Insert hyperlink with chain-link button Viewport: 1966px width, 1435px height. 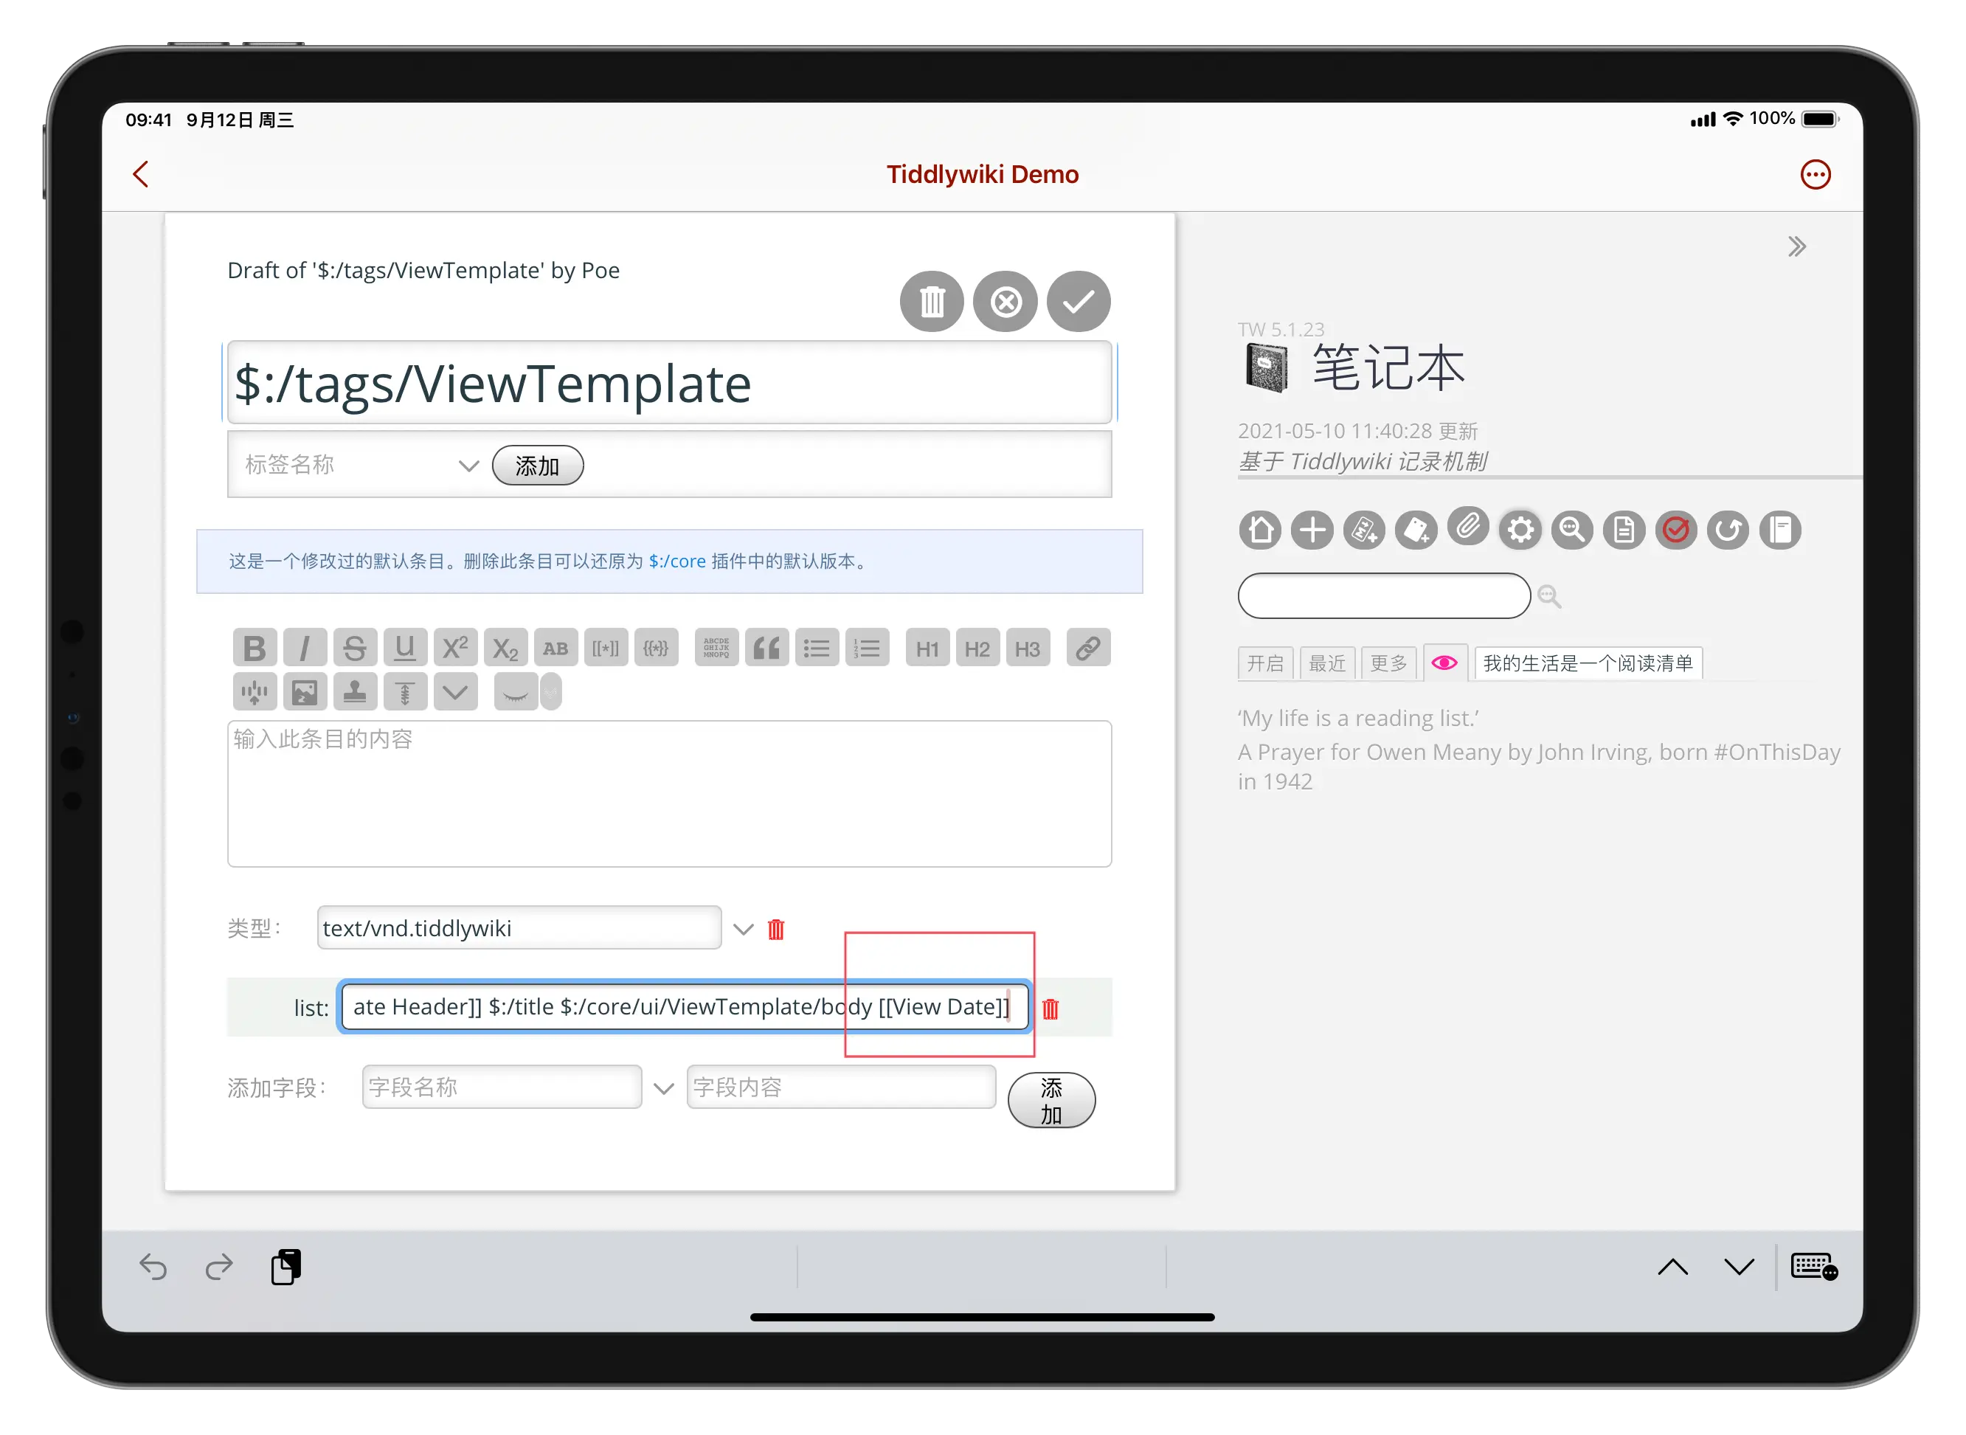pyautogui.click(x=1088, y=648)
